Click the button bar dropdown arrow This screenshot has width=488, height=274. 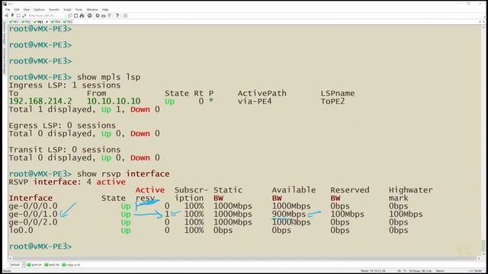tap(24, 265)
